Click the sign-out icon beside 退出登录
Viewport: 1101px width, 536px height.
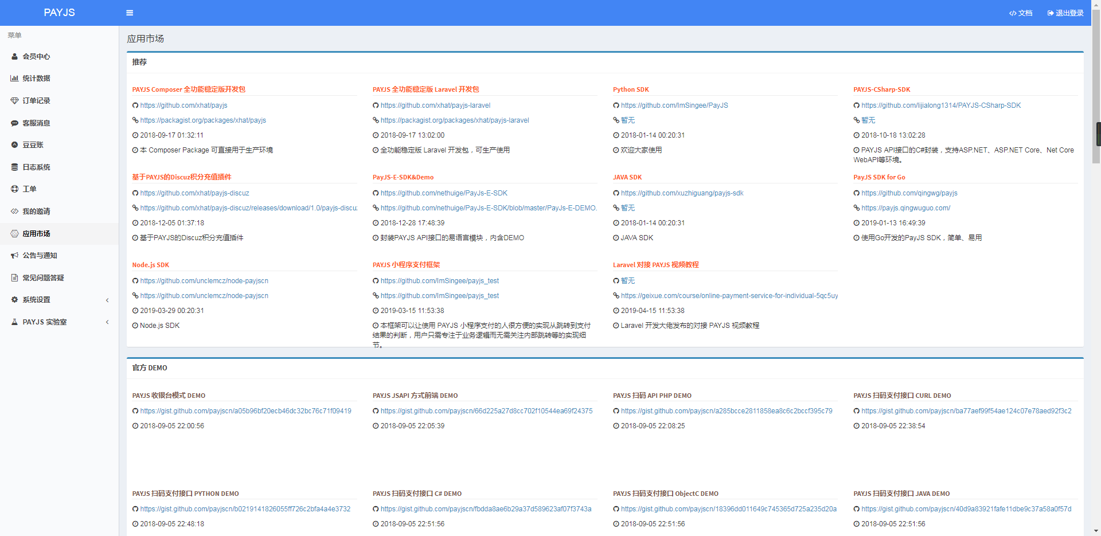(1051, 13)
